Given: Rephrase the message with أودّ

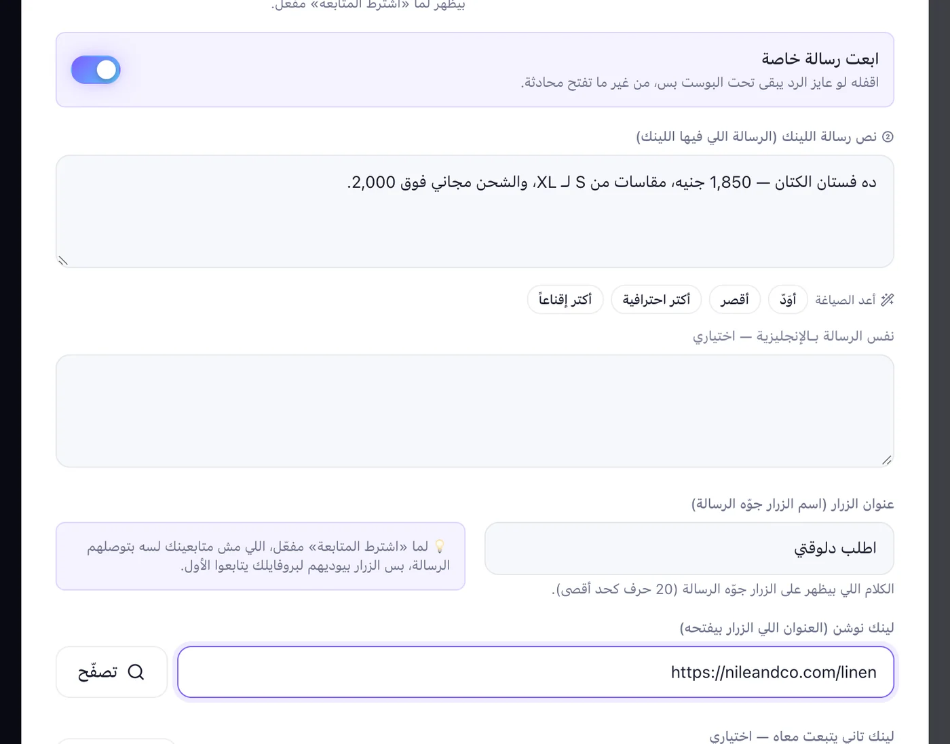Looking at the screenshot, I should pyautogui.click(x=787, y=300).
